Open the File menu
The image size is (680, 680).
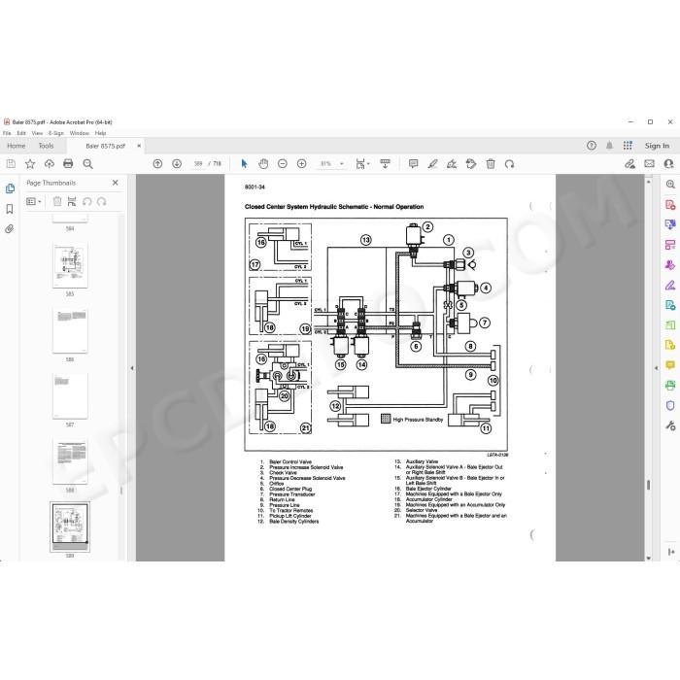pyautogui.click(x=7, y=133)
